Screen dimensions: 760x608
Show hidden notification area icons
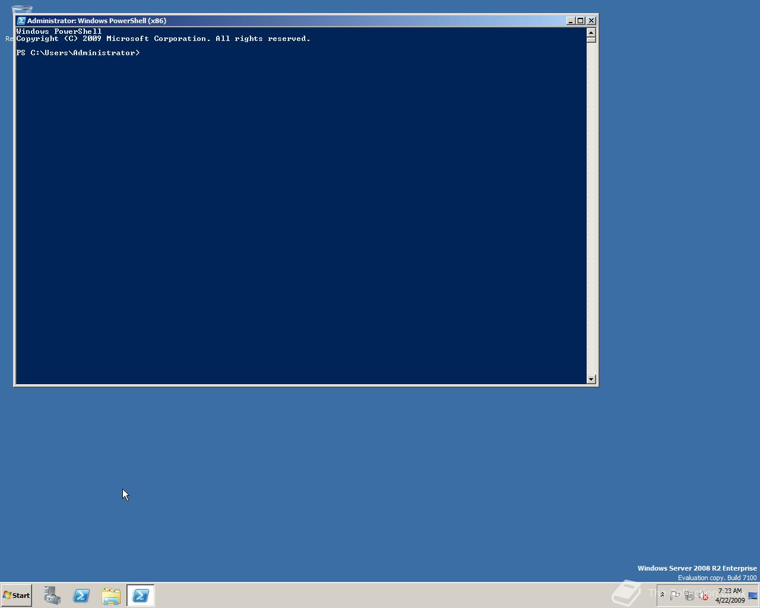pos(662,595)
